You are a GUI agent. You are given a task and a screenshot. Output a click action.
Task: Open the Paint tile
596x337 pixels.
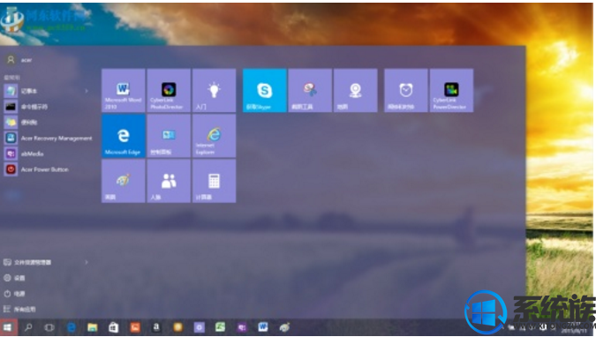point(123,181)
